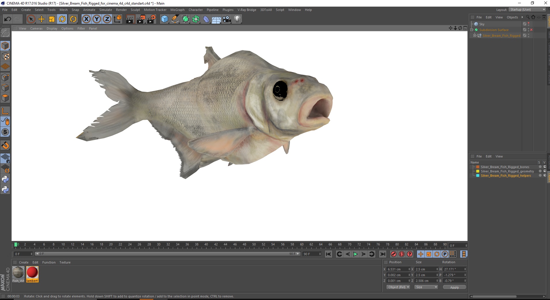The width and height of the screenshot is (550, 300).
Task: Add a Light object
Action: coord(237,19)
